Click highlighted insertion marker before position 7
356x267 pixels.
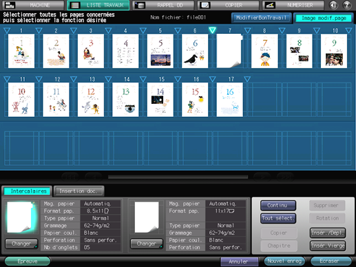point(213,30)
